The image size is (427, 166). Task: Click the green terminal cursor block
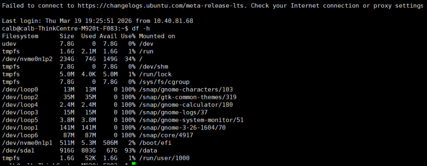[x=134, y=164]
